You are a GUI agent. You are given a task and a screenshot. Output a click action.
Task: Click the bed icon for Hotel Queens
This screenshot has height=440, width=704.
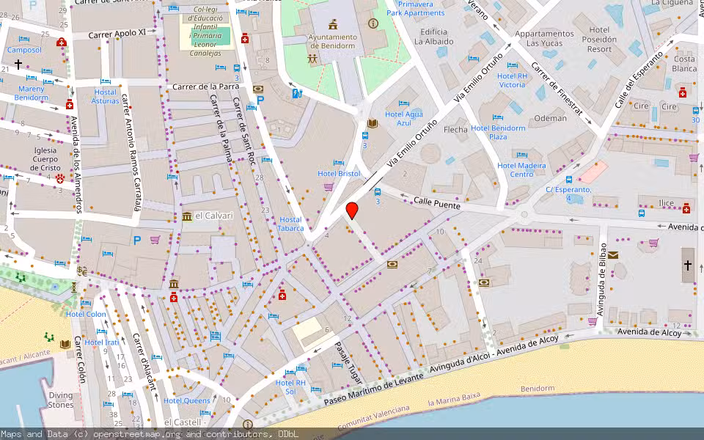[x=205, y=413]
